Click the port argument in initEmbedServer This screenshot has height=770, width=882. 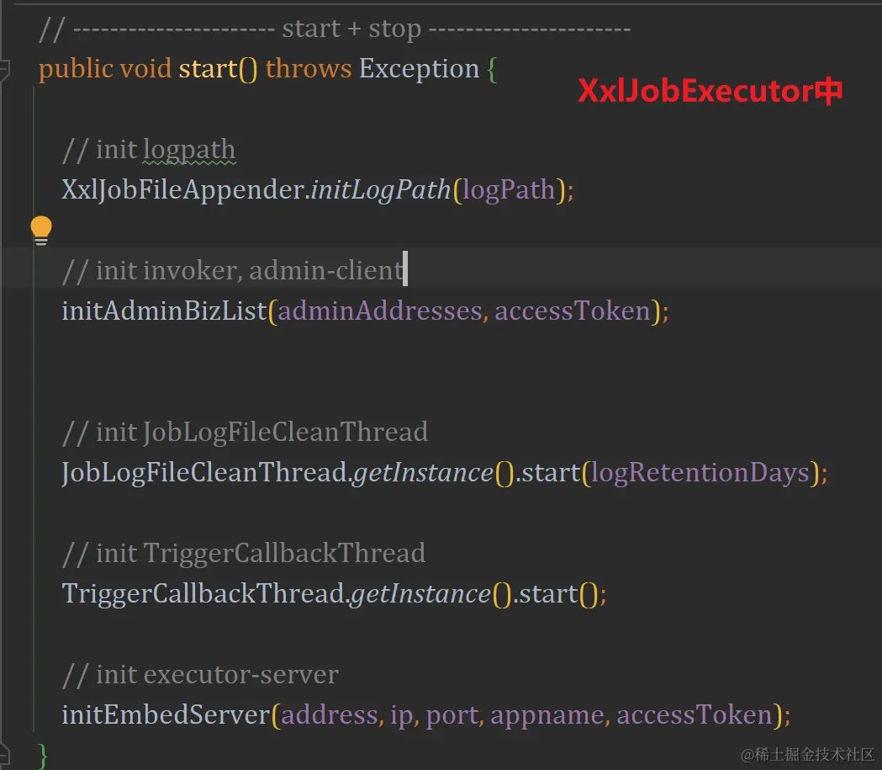[x=452, y=715]
